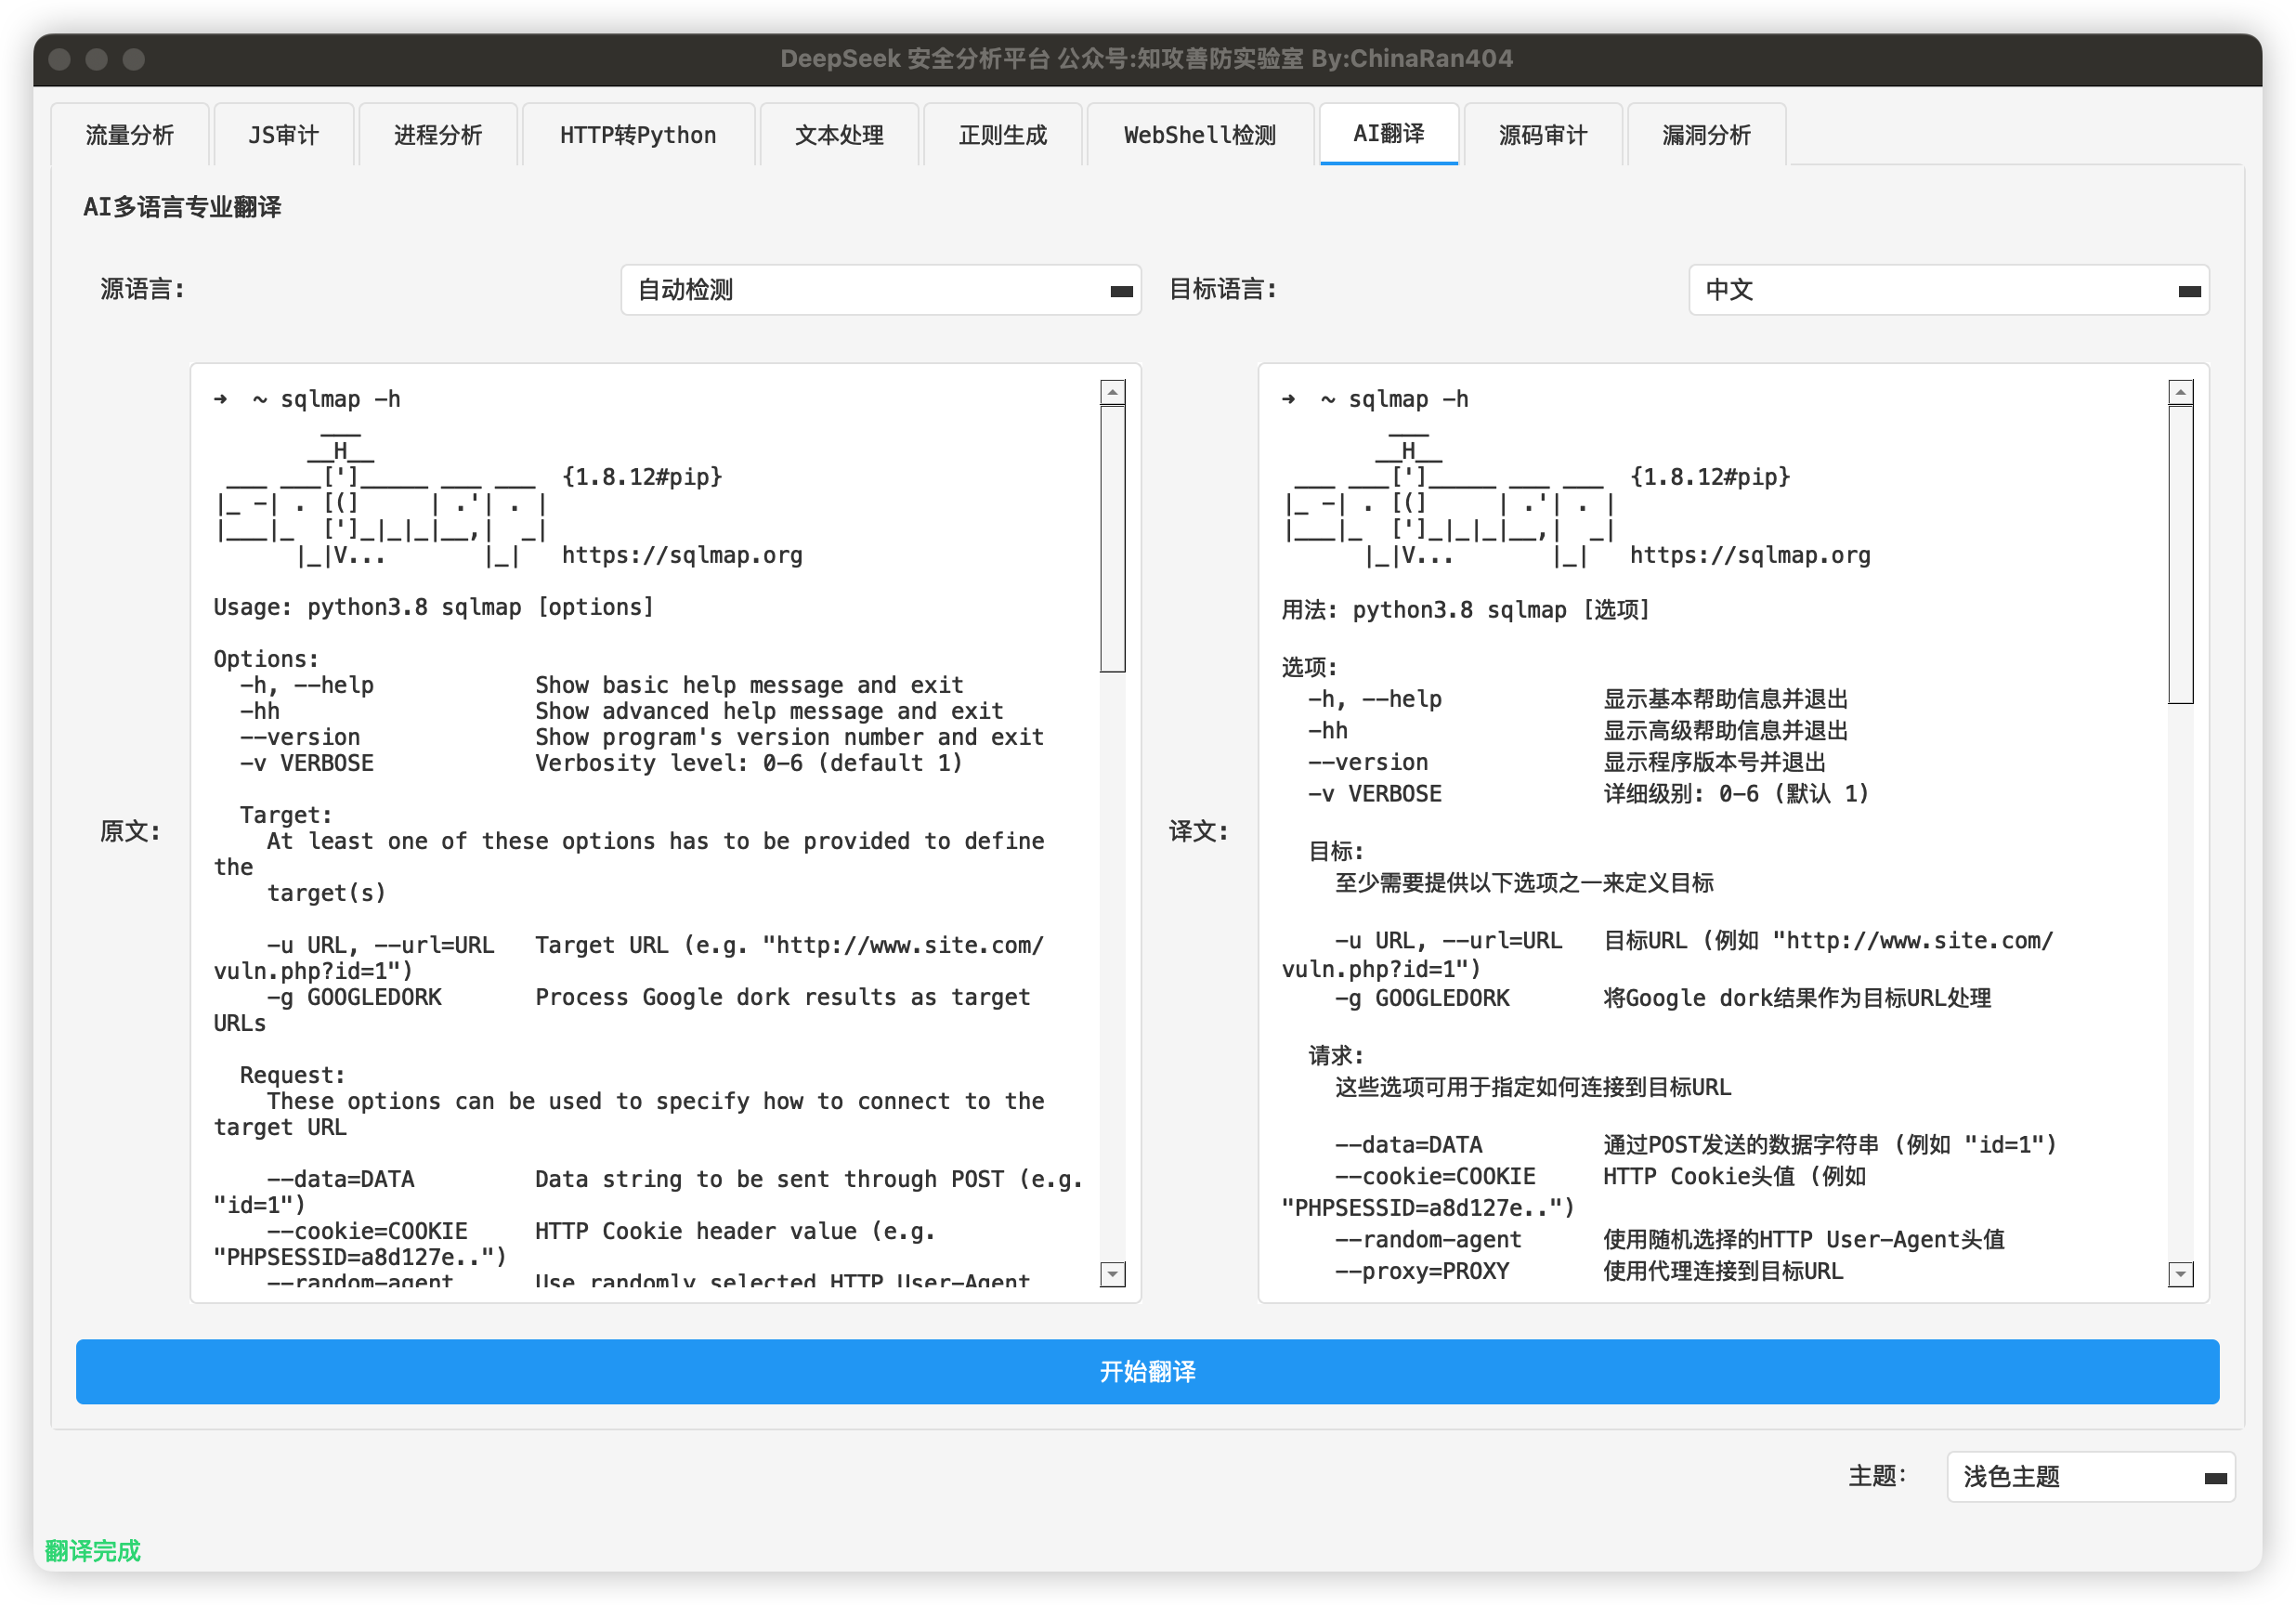Click the translation pane scroll-down arrow

point(2181,1274)
